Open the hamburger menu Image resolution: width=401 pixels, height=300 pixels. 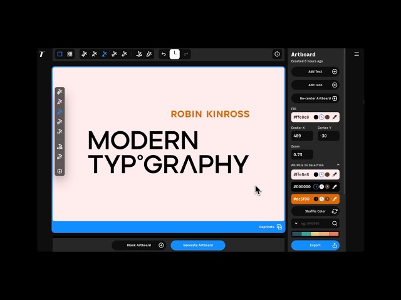coord(357,54)
